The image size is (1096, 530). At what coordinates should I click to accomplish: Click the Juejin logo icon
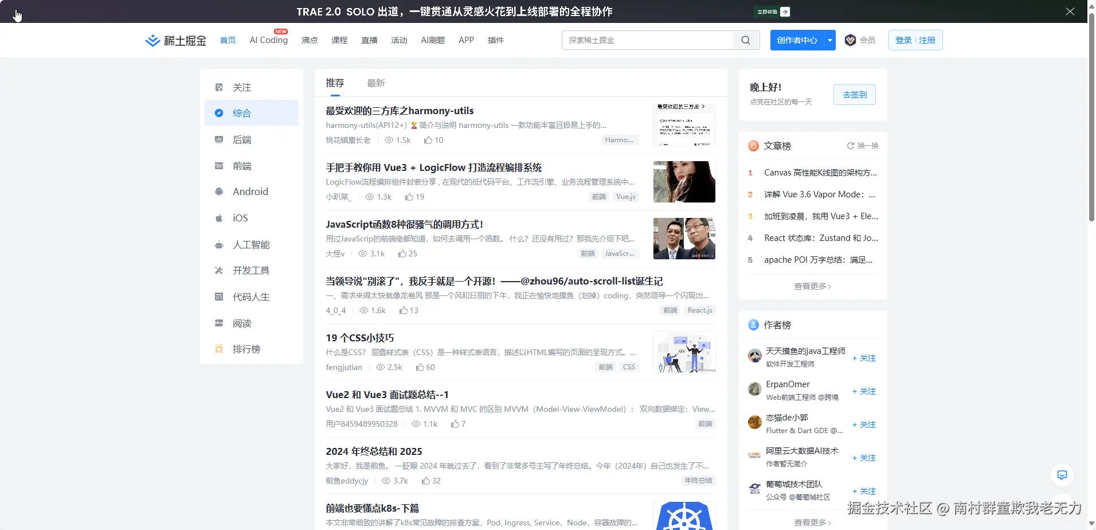point(152,40)
